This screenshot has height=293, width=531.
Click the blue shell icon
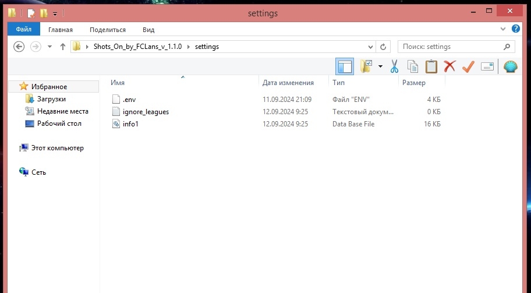[511, 66]
